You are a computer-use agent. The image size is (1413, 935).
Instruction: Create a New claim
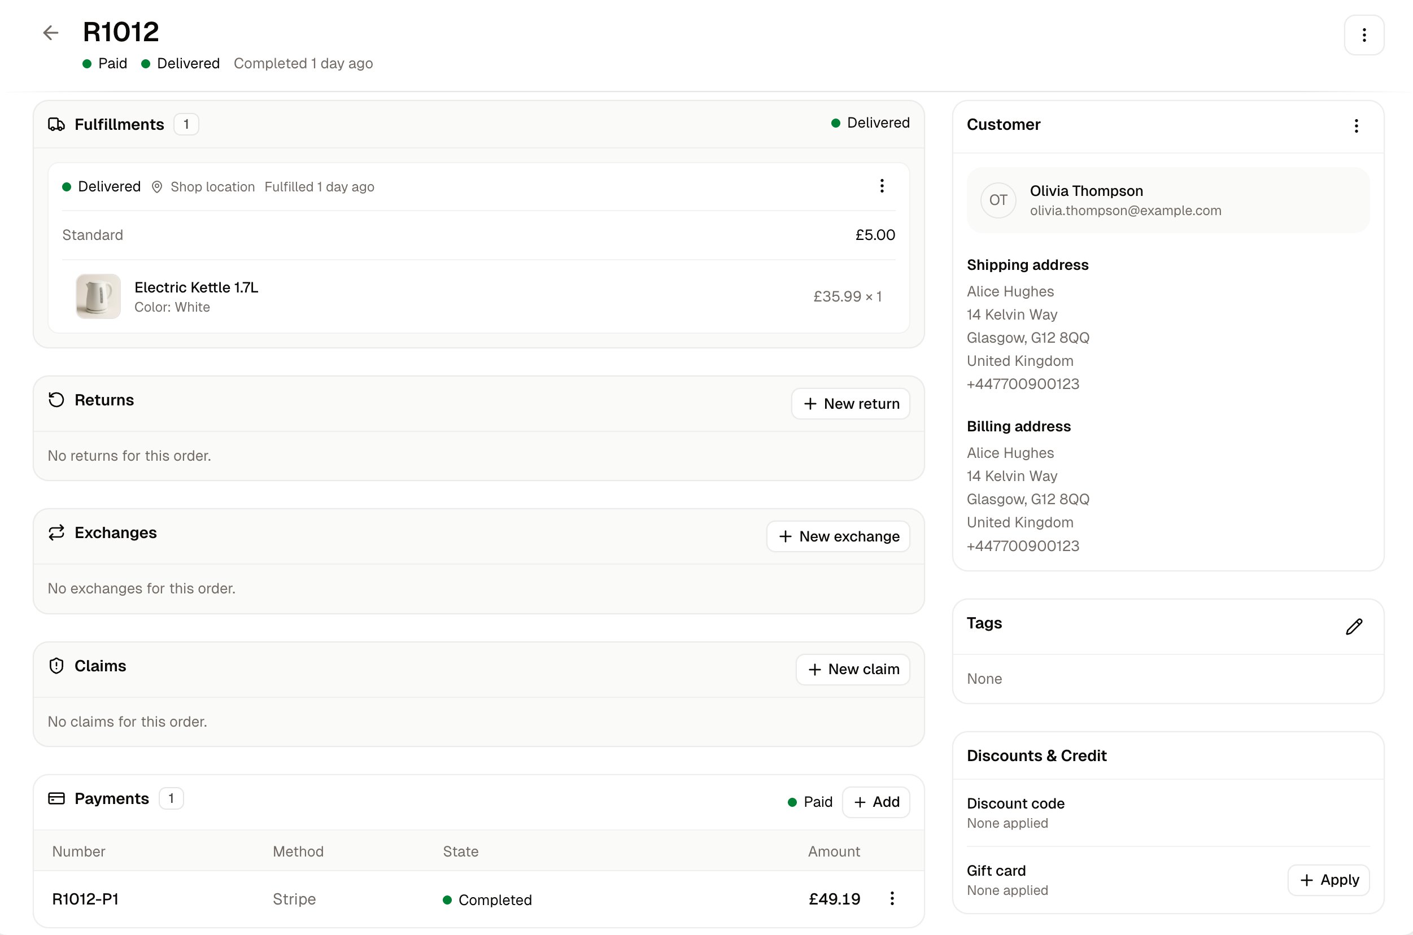click(x=852, y=669)
